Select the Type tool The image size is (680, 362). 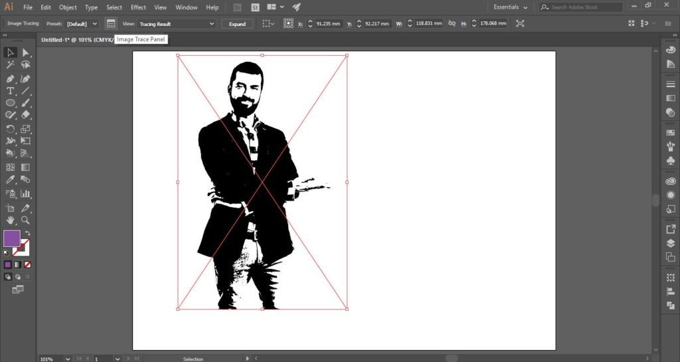pos(10,91)
